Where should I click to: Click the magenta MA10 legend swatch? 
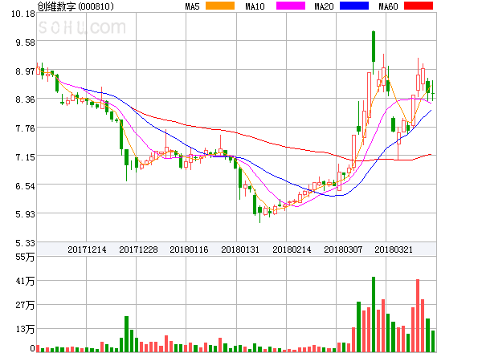tap(290, 6)
